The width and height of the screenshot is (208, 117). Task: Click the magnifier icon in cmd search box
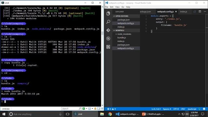80,109
